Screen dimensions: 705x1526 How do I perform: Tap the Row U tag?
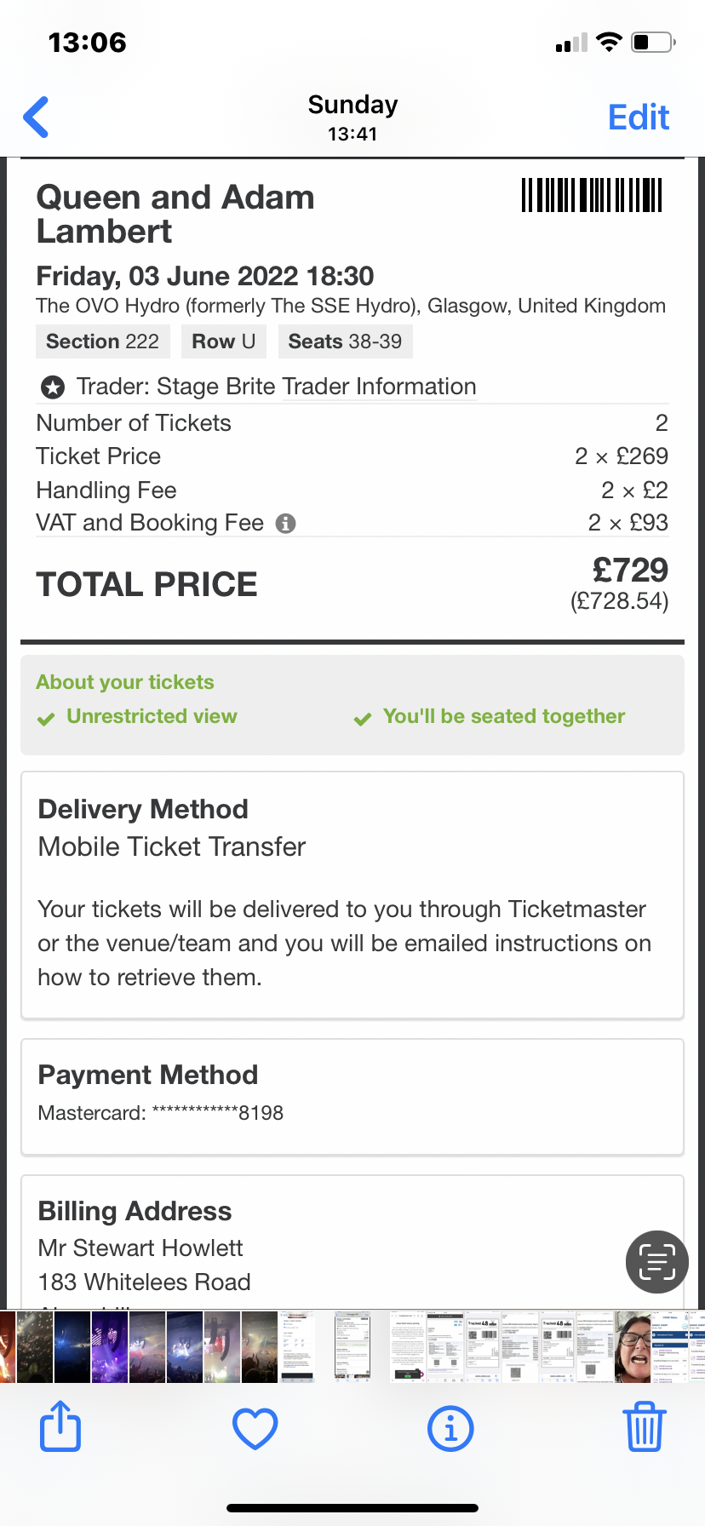point(224,341)
